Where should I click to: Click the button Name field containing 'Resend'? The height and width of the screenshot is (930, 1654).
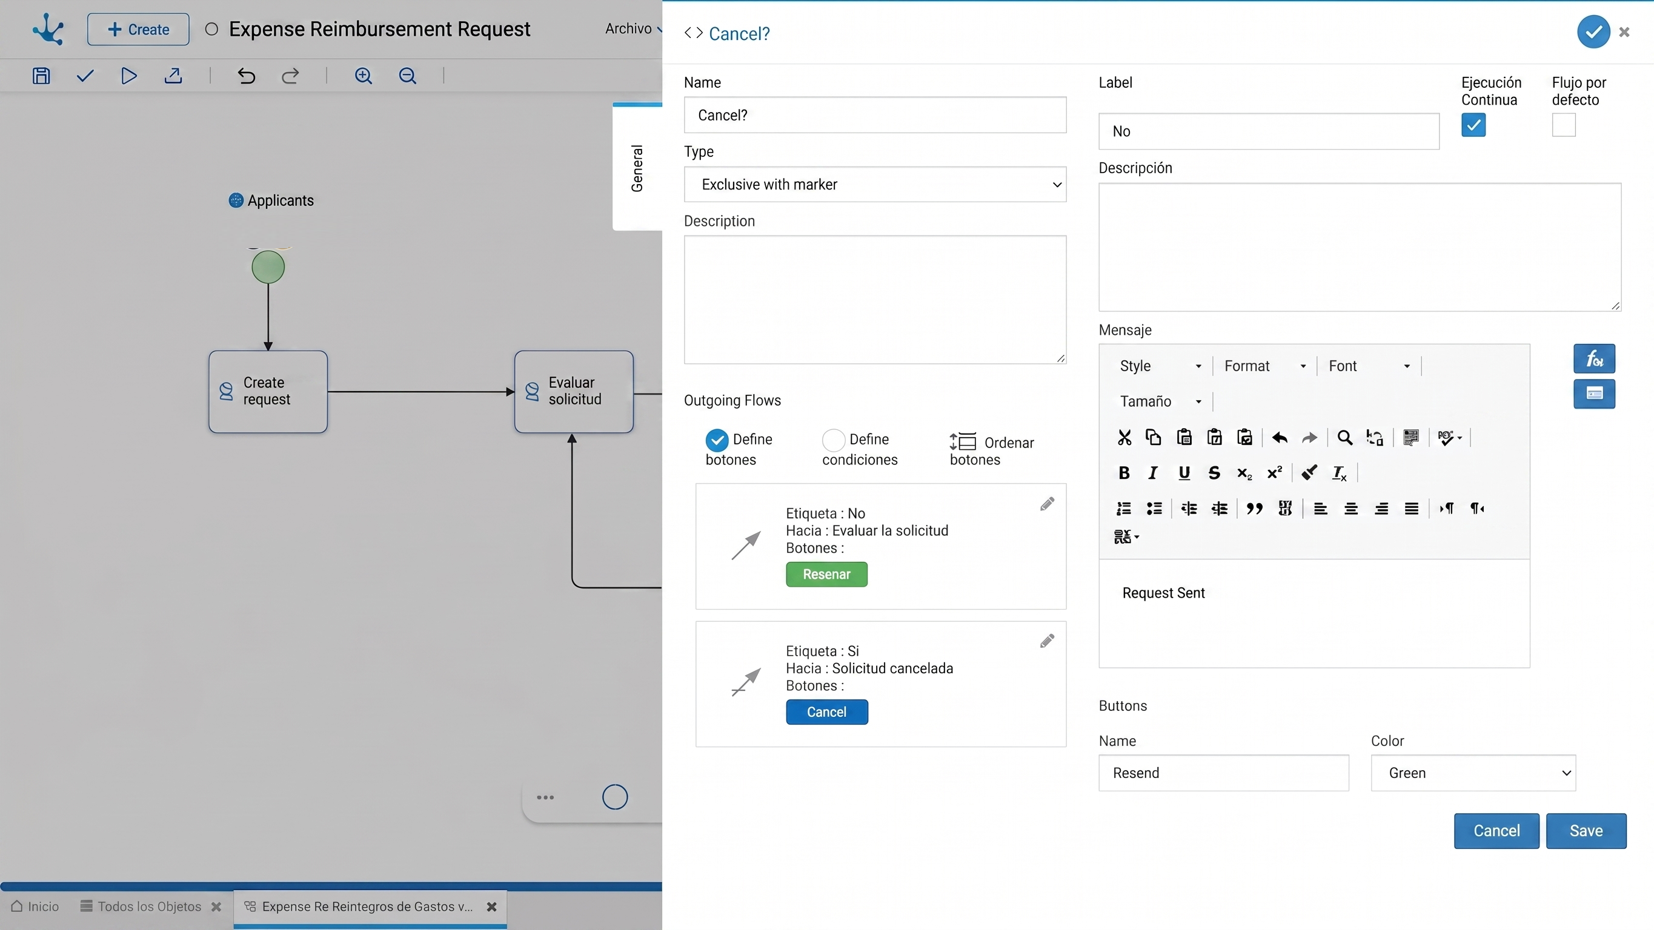pos(1223,773)
